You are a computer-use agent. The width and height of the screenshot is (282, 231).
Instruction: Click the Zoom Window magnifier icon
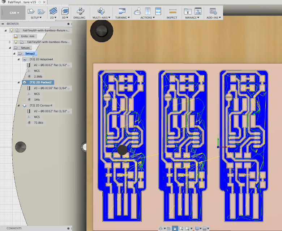coord(181,228)
